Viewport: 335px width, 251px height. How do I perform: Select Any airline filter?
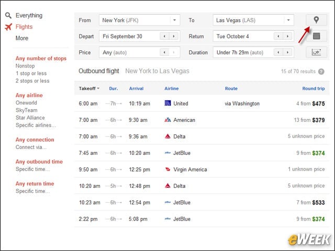(x=29, y=95)
